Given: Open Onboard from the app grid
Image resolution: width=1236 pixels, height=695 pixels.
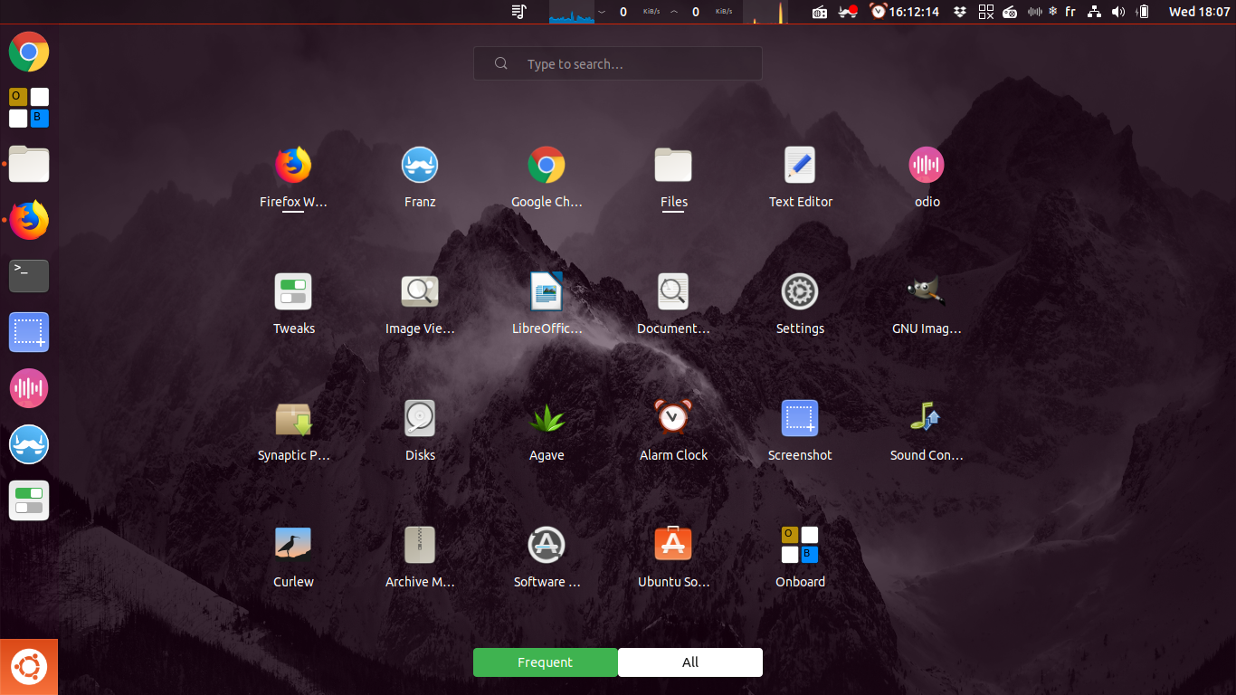Looking at the screenshot, I should [800, 557].
